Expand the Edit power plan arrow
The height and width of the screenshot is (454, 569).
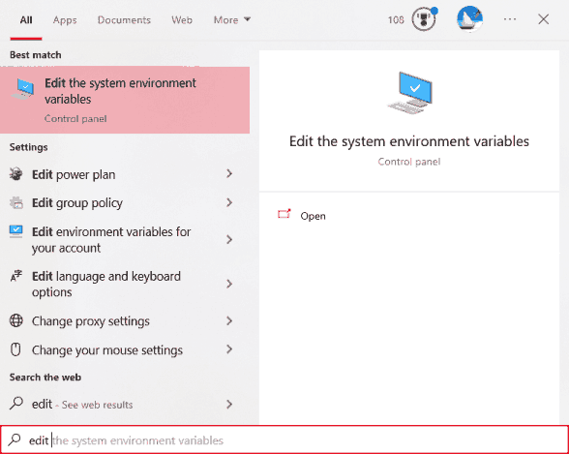pos(229,174)
